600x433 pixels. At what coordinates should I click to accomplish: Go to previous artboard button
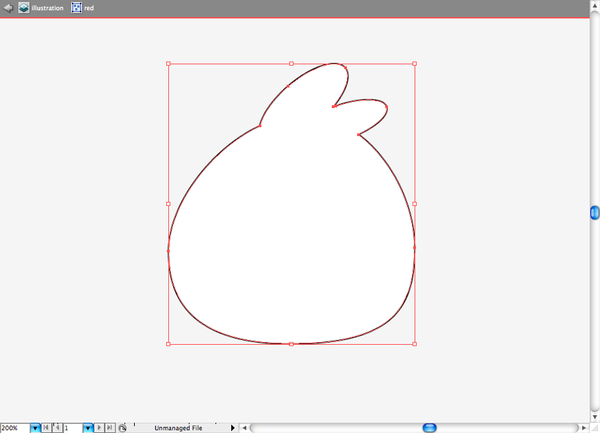pos(57,428)
